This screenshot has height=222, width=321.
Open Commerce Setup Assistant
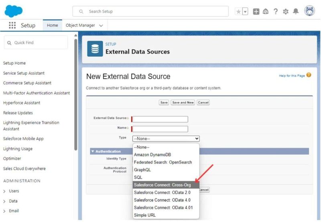click(x=27, y=83)
